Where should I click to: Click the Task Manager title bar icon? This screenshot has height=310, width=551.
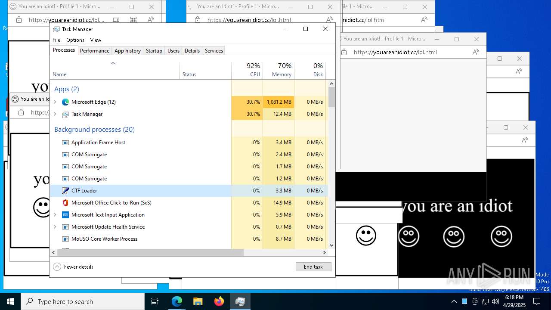pyautogui.click(x=56, y=29)
